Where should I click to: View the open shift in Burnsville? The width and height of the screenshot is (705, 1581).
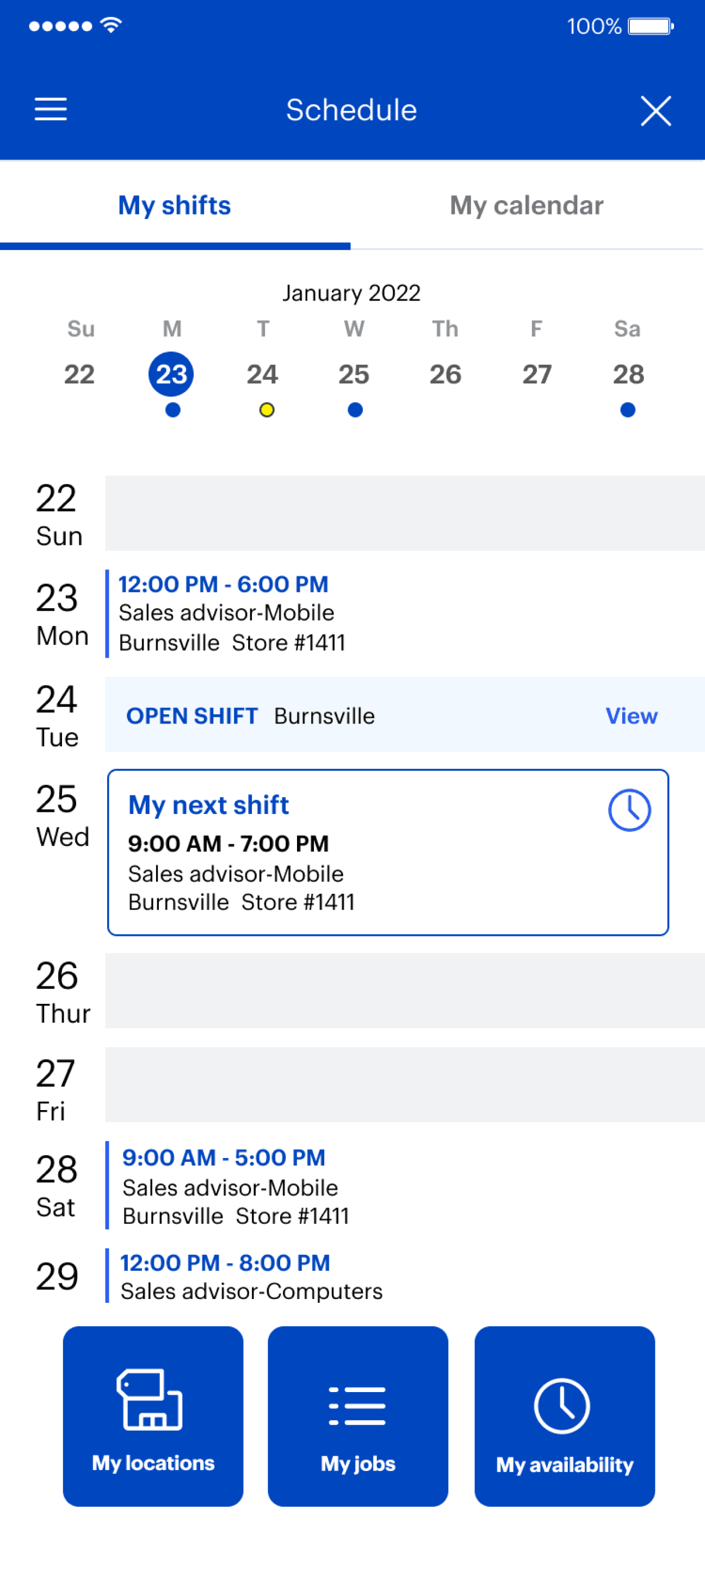click(632, 715)
